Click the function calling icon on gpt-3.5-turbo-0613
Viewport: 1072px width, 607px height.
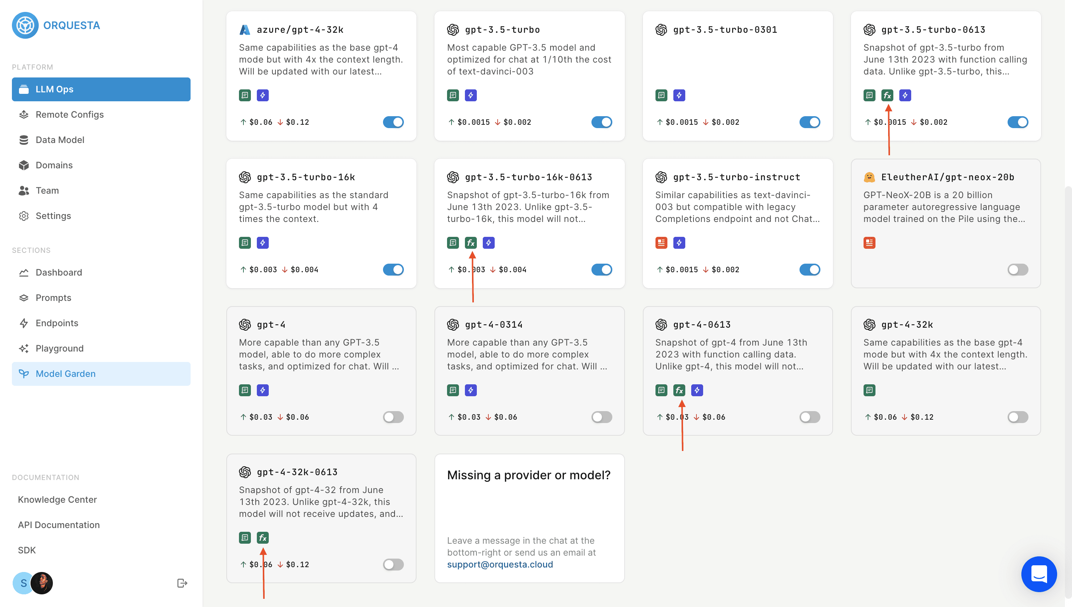(x=887, y=95)
